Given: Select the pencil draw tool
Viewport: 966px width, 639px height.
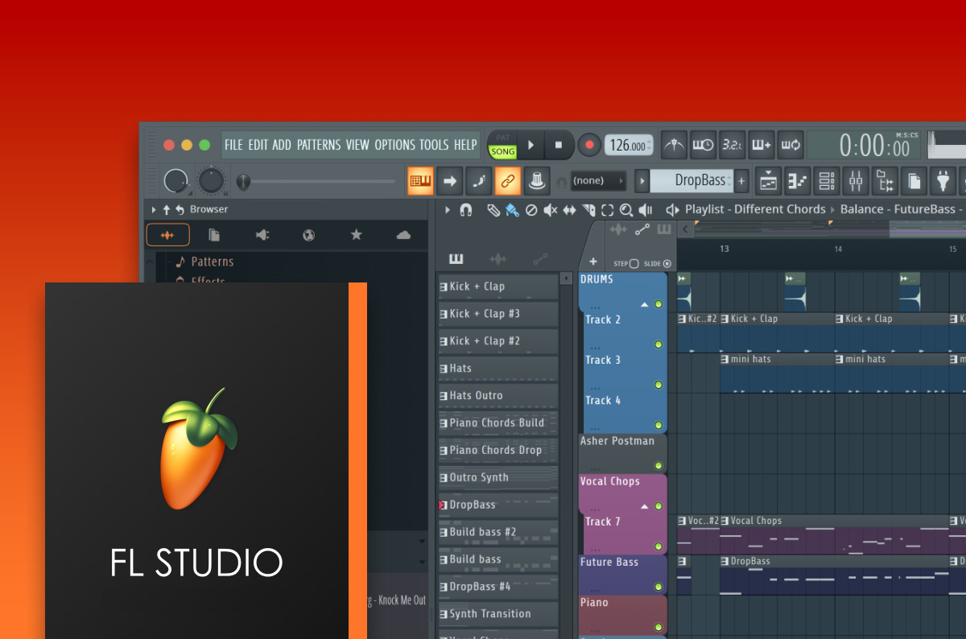Looking at the screenshot, I should click(493, 210).
